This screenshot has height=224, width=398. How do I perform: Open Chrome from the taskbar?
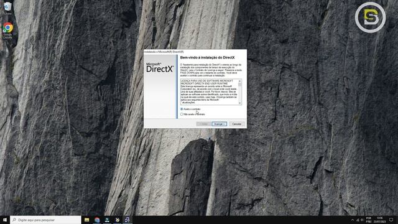tap(97, 220)
